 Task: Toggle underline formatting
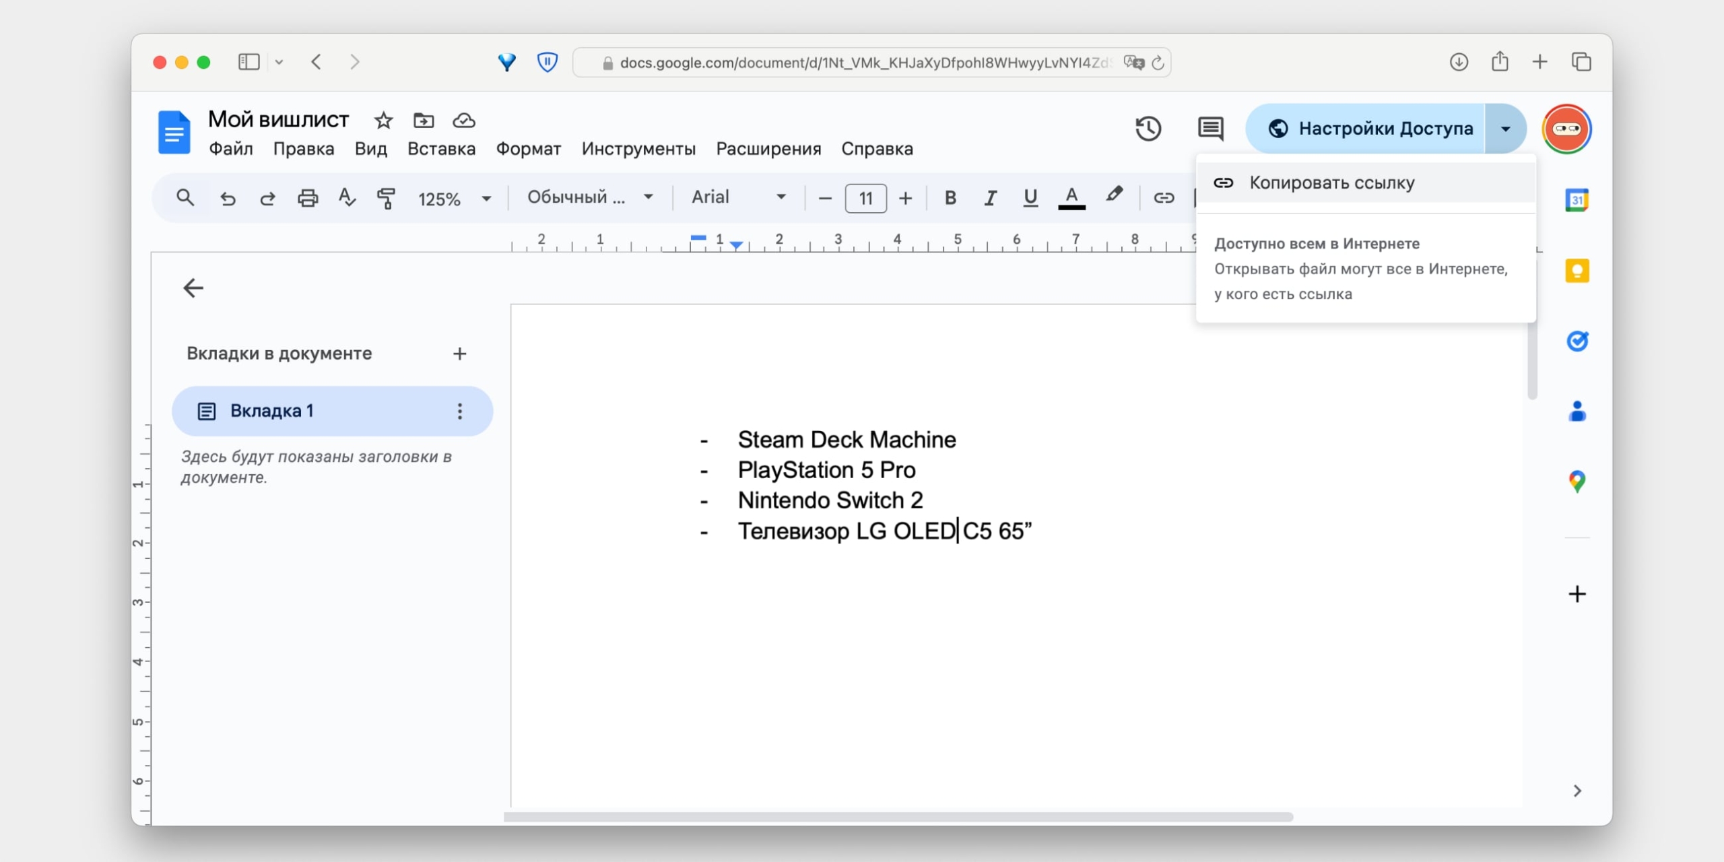pyautogui.click(x=1030, y=198)
